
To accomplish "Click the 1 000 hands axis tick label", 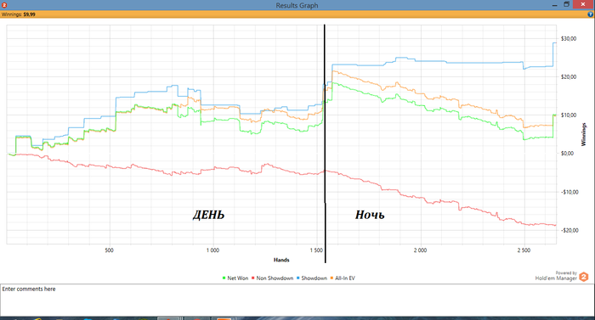I will point(212,250).
